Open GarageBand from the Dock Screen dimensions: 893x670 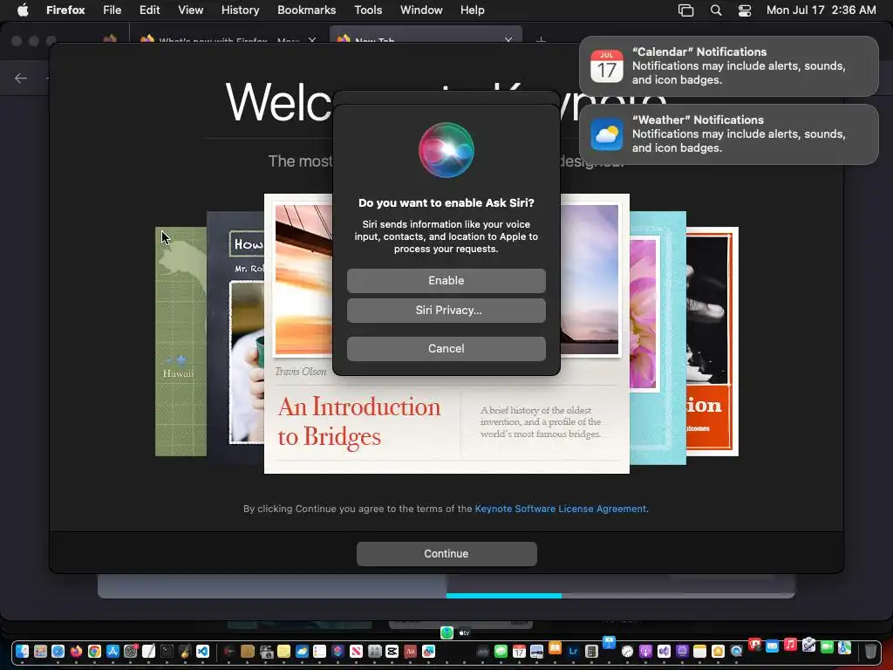coord(185,651)
